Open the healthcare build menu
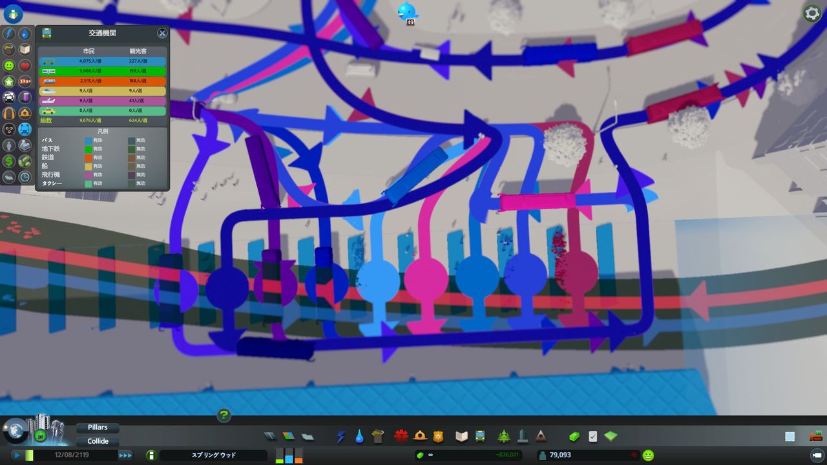Viewport: 827px width, 465px height. pos(401,437)
